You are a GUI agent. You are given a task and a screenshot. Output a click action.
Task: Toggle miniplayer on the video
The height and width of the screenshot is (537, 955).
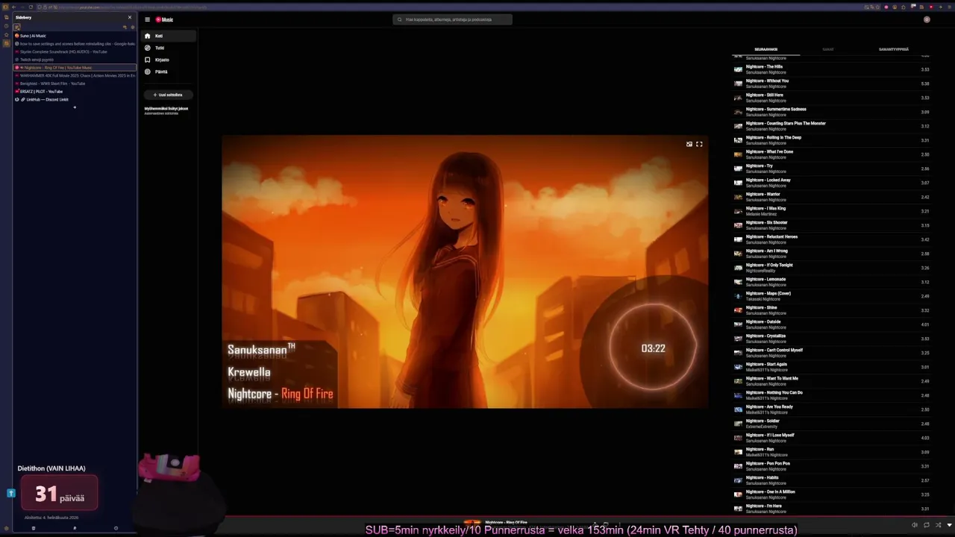point(689,144)
